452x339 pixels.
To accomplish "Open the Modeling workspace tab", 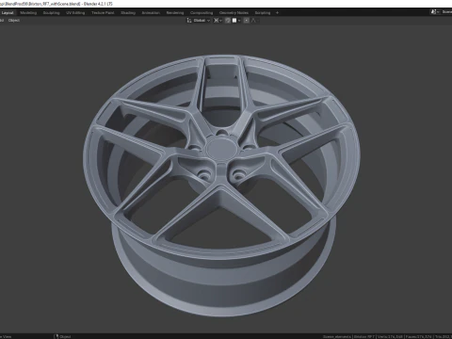I will coord(28,13).
